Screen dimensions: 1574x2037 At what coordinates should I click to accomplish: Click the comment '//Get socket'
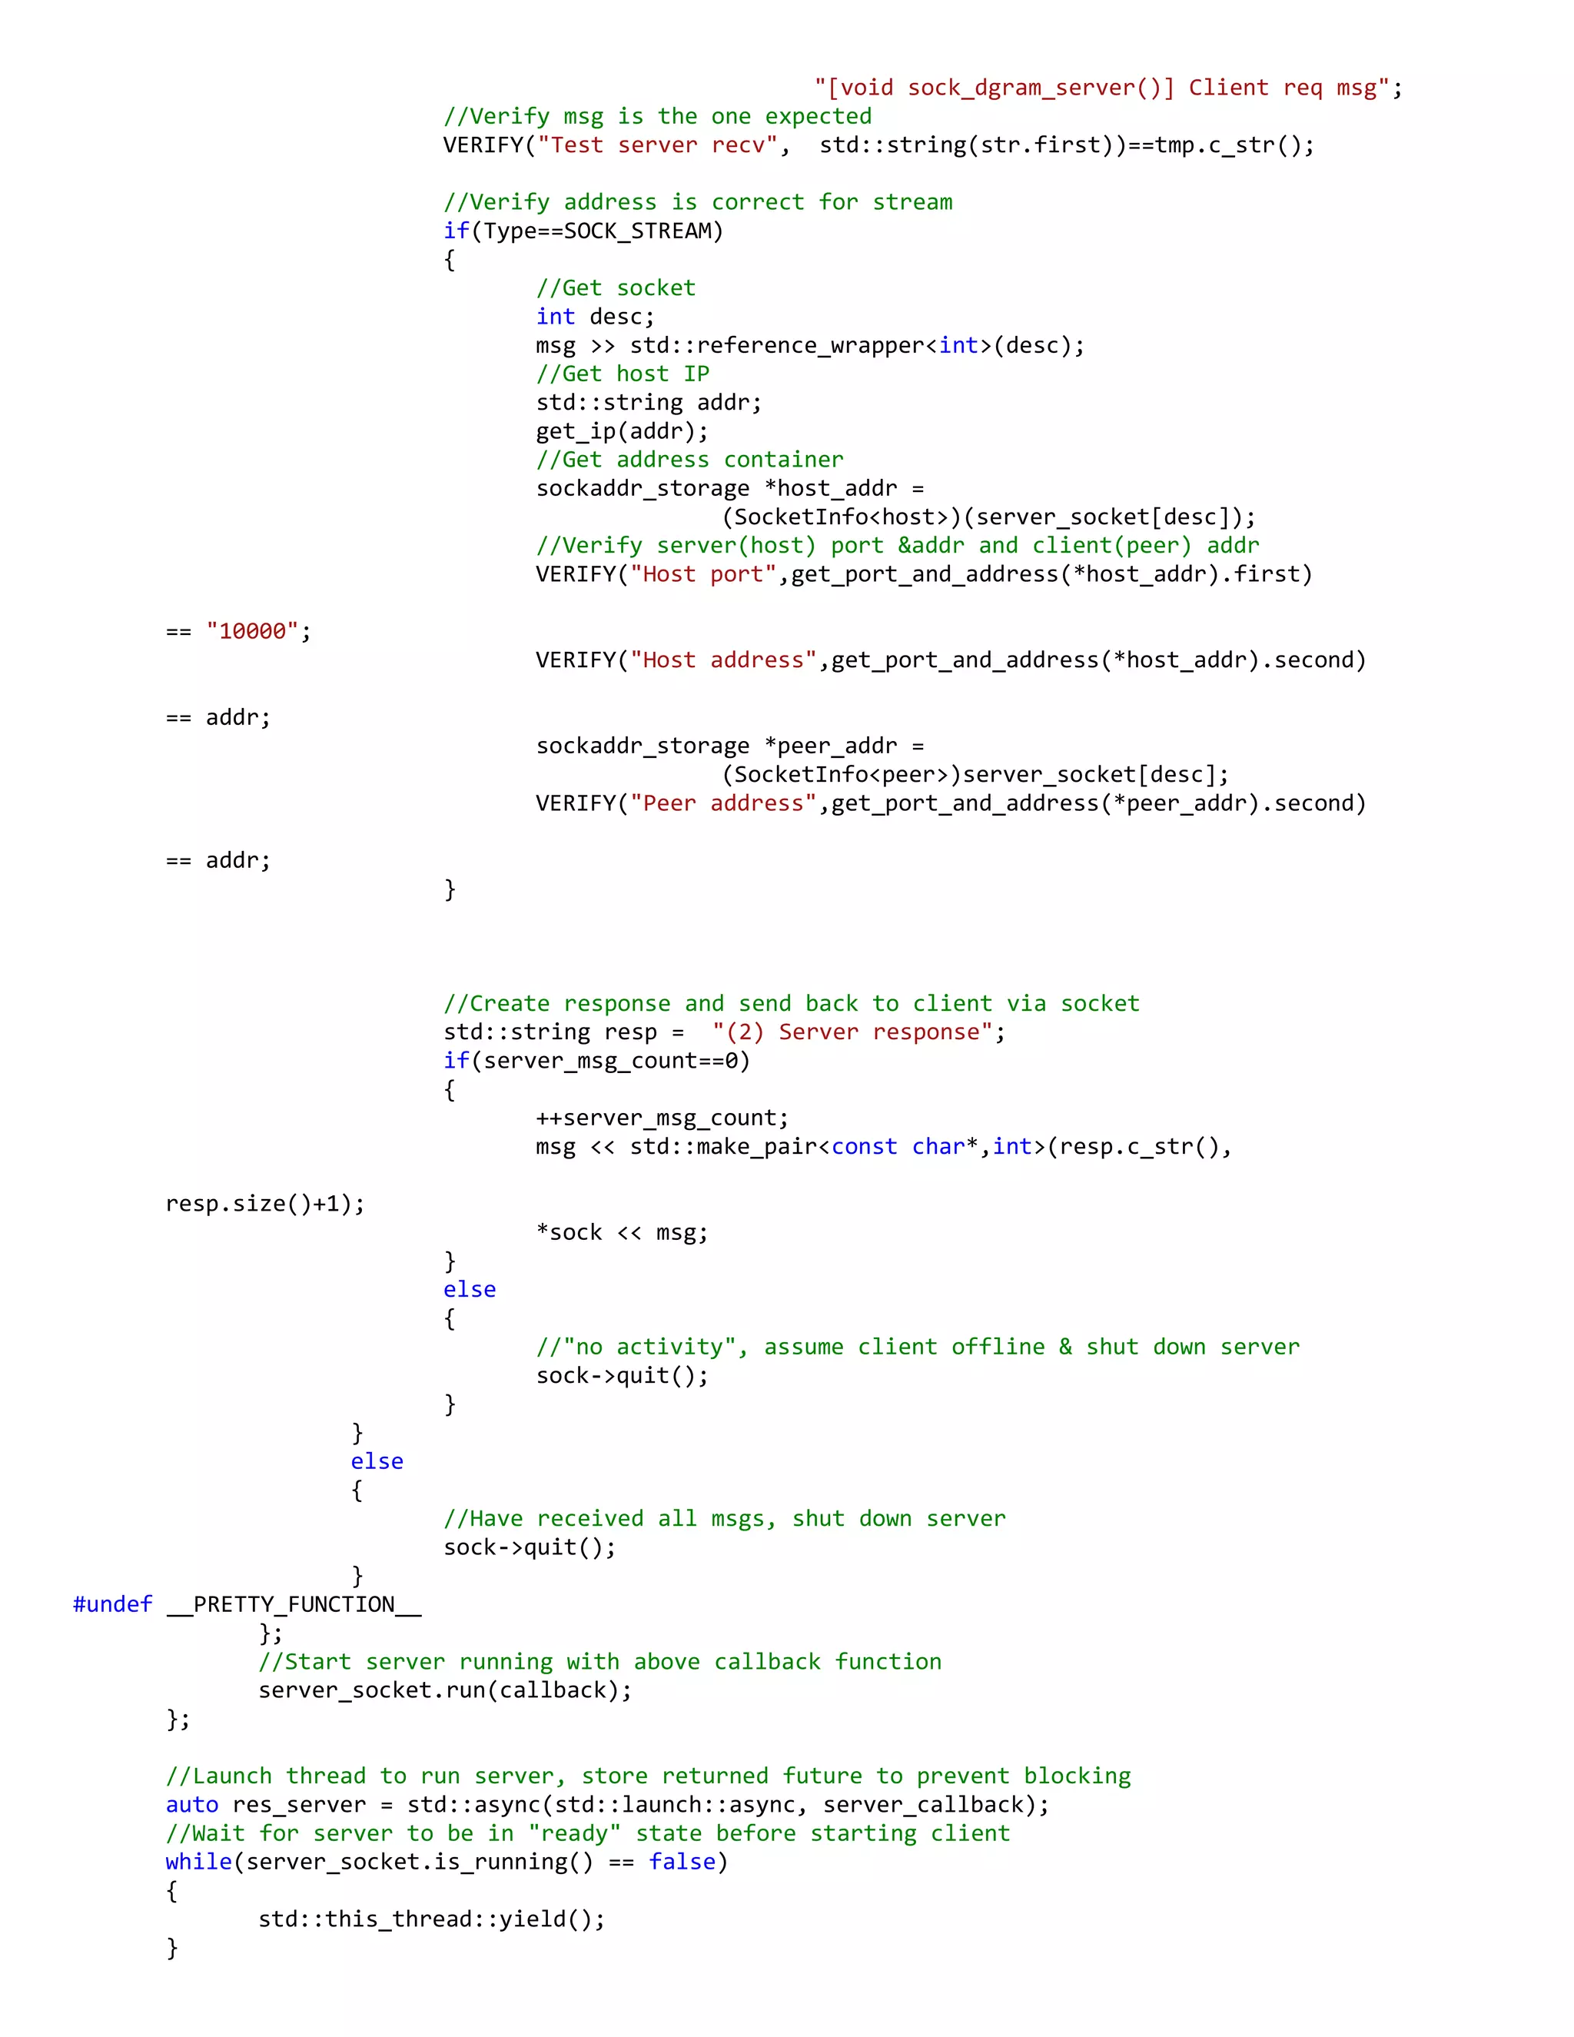[x=616, y=288]
